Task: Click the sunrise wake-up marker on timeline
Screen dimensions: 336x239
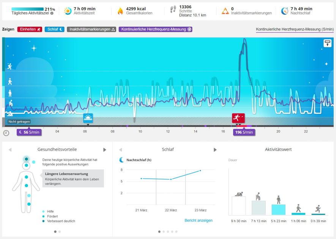Action: tap(88, 118)
